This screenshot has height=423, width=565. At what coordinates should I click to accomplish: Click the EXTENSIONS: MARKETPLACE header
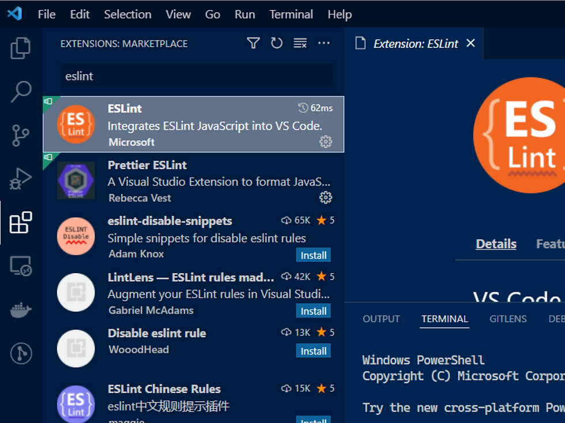124,44
